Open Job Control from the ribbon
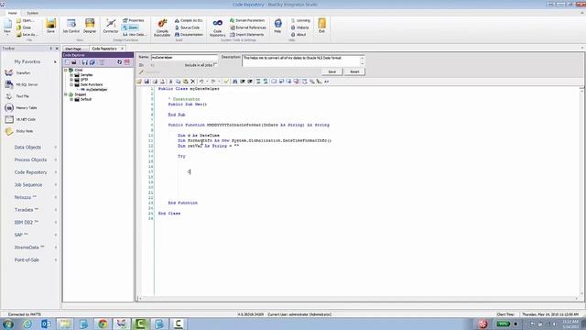This screenshot has height=330, width=586. (x=71, y=26)
